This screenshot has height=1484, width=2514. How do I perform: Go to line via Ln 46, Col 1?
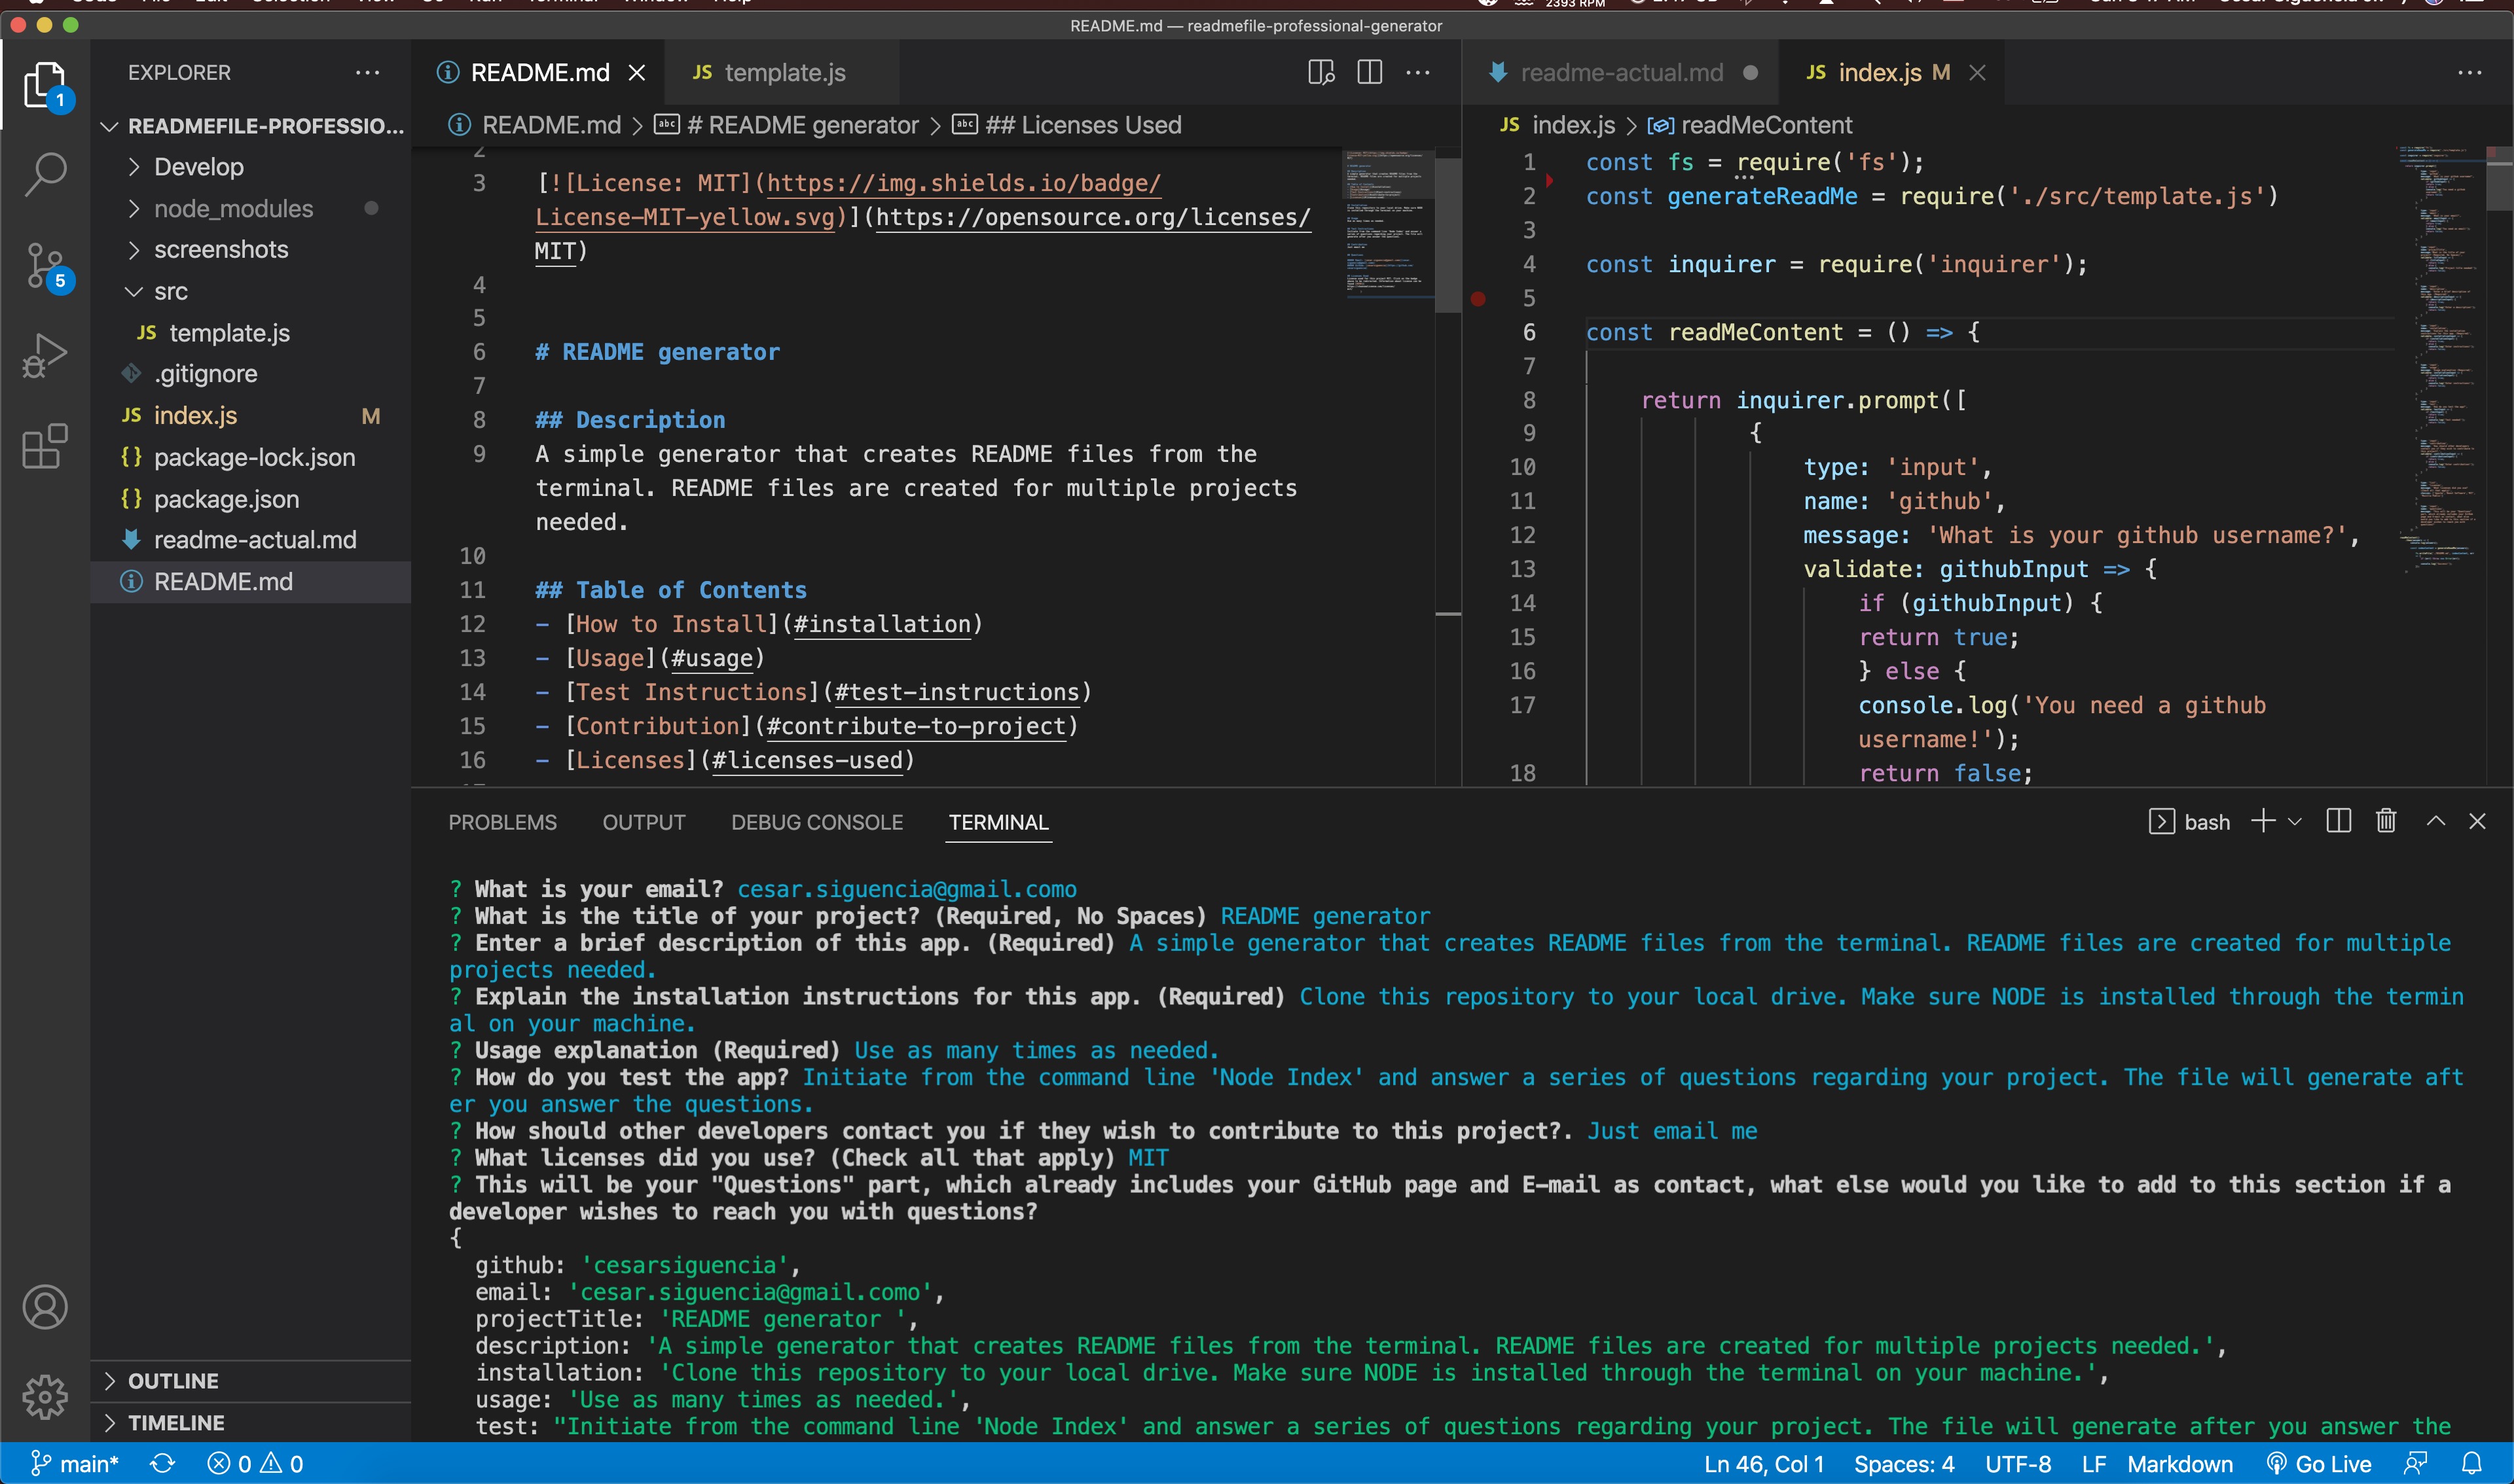(1764, 1464)
